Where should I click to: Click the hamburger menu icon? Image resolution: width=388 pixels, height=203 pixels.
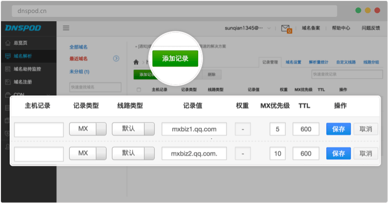(66, 28)
